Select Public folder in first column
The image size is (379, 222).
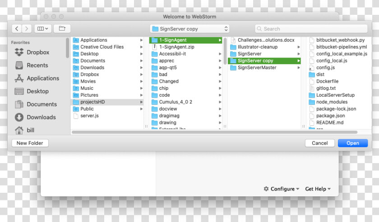tap(107, 109)
